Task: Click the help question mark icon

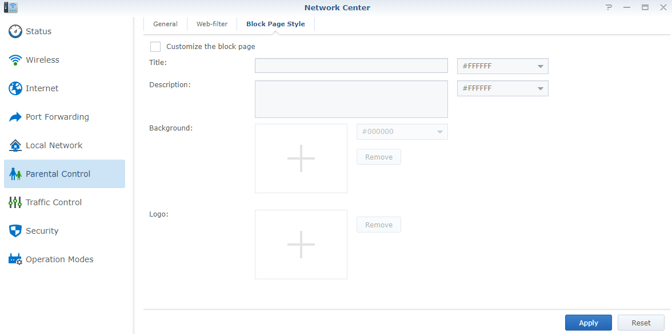Action: (609, 7)
